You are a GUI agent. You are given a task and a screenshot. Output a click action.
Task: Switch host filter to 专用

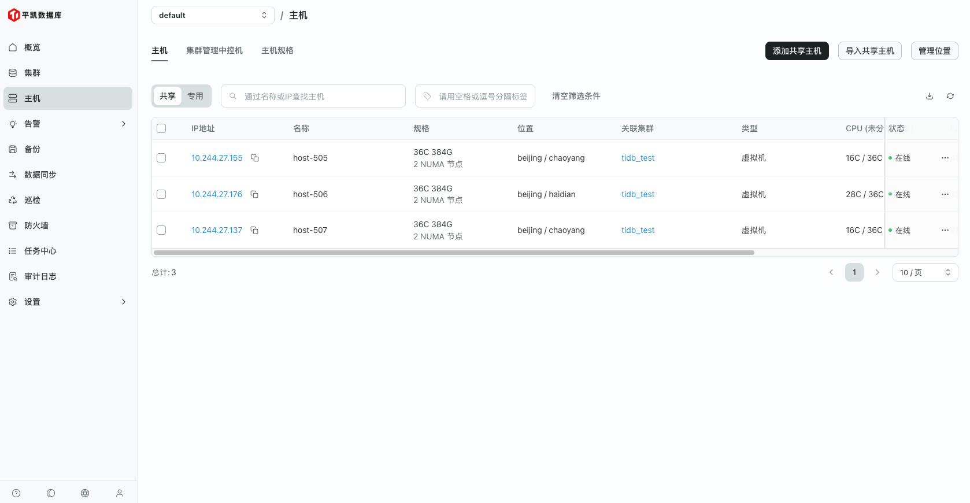click(195, 96)
